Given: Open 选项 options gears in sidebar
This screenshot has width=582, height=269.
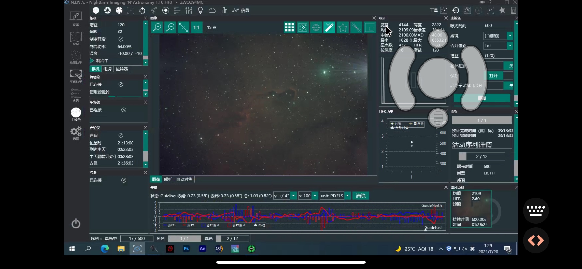Looking at the screenshot, I should [x=76, y=134].
